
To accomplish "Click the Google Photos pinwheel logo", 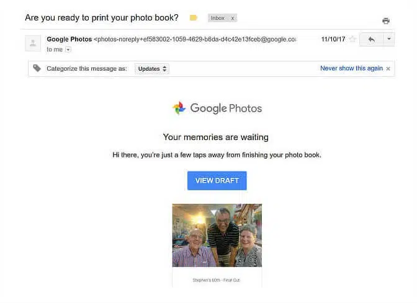I will coord(179,108).
